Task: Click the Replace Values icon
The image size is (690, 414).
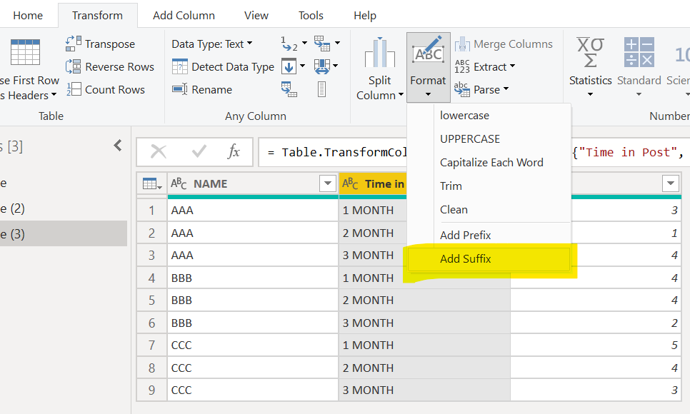Action: pyautogui.click(x=289, y=43)
